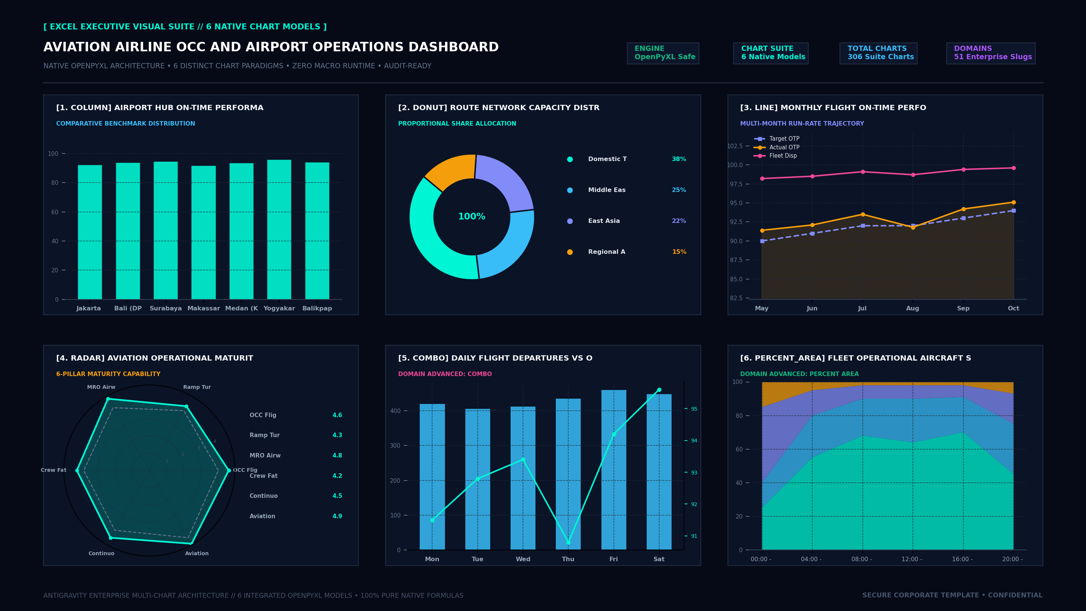Click the MULTI-MONTH RUN-RATE TRAJECTORY subtitle
The image size is (1086, 611).
point(802,124)
